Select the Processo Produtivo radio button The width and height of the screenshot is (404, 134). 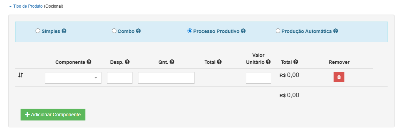190,31
